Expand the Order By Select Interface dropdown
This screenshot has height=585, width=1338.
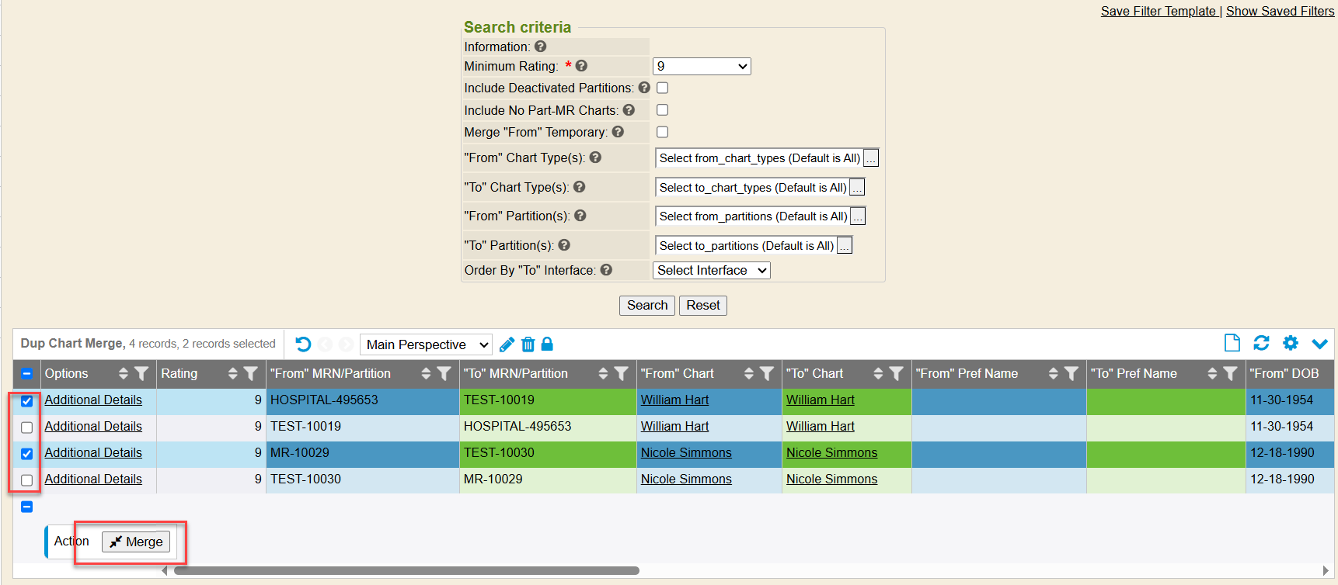click(x=711, y=270)
